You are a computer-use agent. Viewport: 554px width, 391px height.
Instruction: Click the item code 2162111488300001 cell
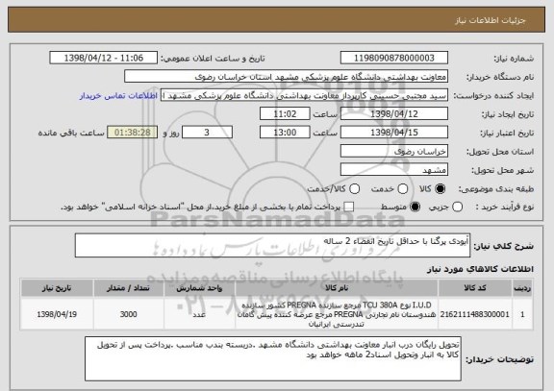pos(474,314)
